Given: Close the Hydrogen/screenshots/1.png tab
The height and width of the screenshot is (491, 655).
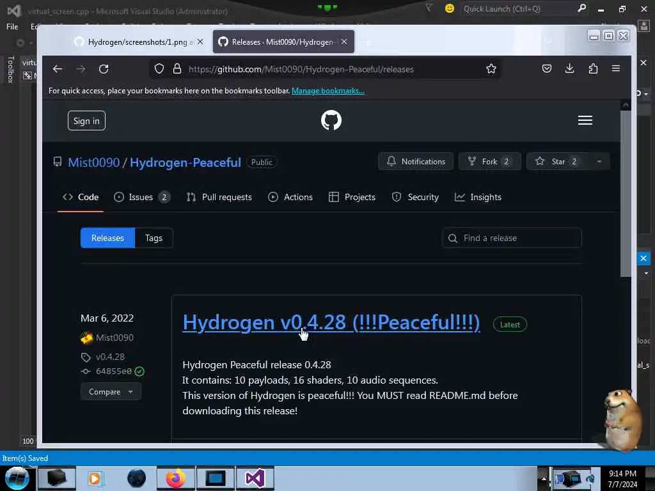Looking at the screenshot, I should coord(200,42).
